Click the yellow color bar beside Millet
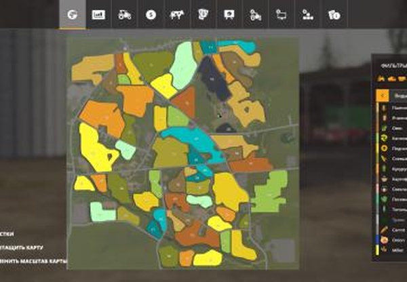Screen dimensions: 407x282 point(378,250)
